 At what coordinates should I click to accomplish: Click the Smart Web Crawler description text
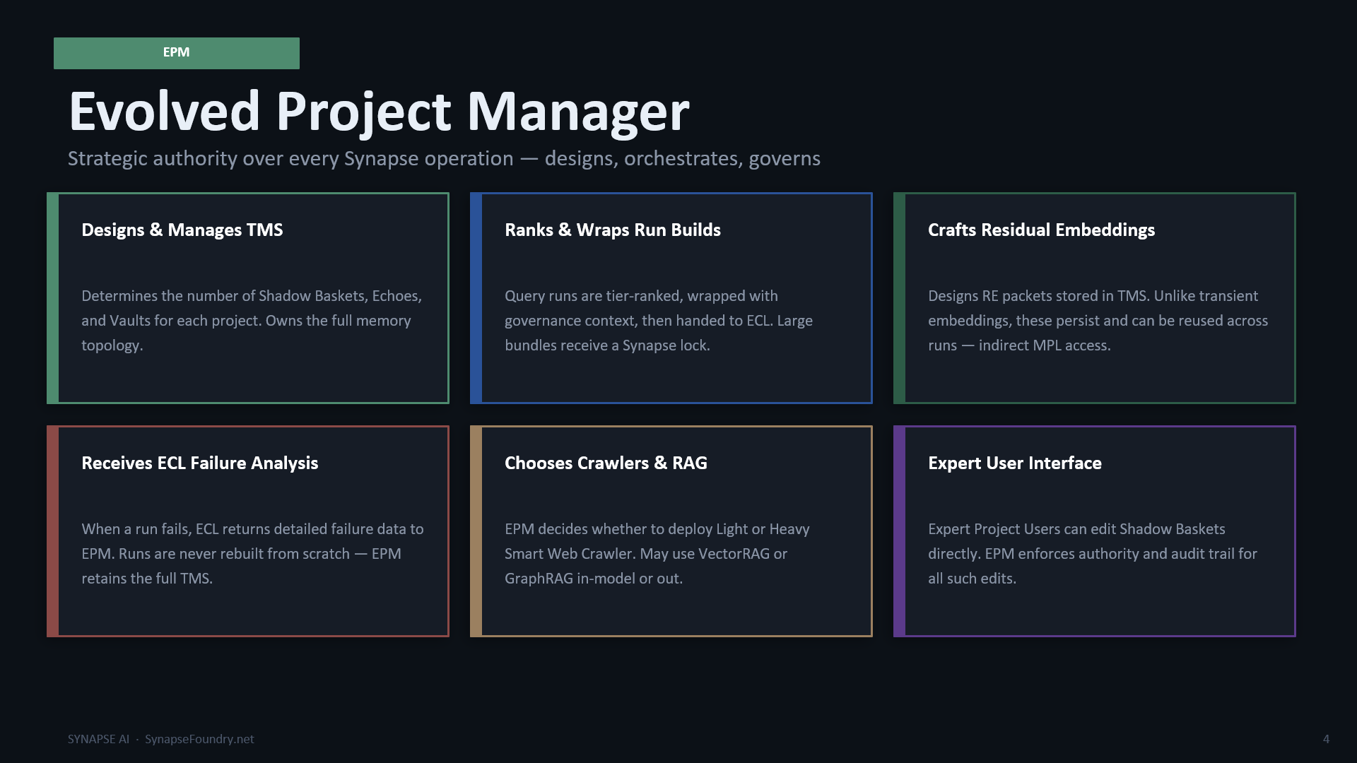657,553
